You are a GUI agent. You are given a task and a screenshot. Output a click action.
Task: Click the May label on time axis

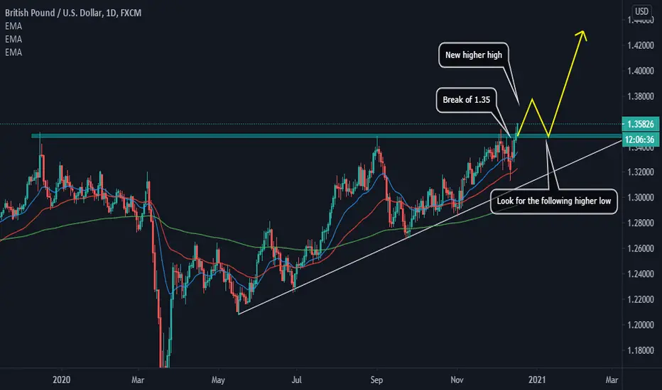pos(218,380)
